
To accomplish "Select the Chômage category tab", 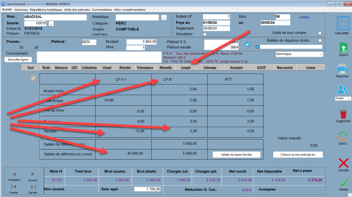I will click(210, 67).
